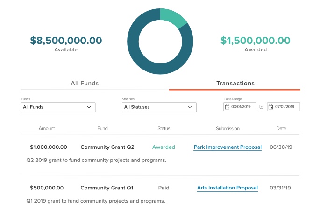Sort by the Amount column header
320x217 pixels.
click(47, 129)
